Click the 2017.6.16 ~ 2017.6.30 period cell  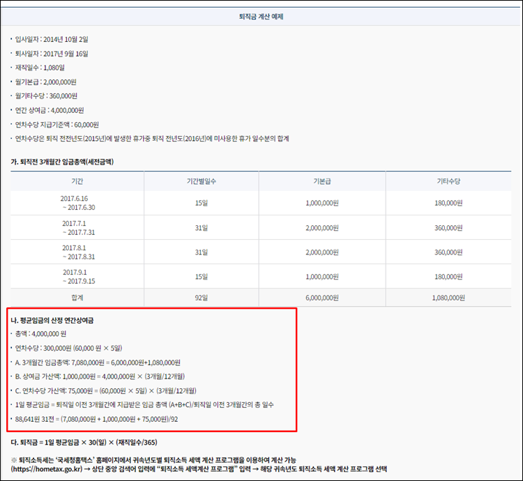(x=77, y=203)
